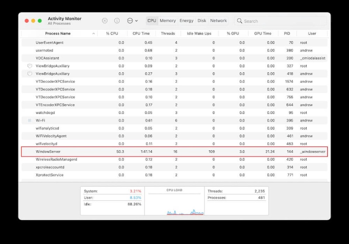
Task: Sort by GPU Time column
Action: pyautogui.click(x=263, y=34)
